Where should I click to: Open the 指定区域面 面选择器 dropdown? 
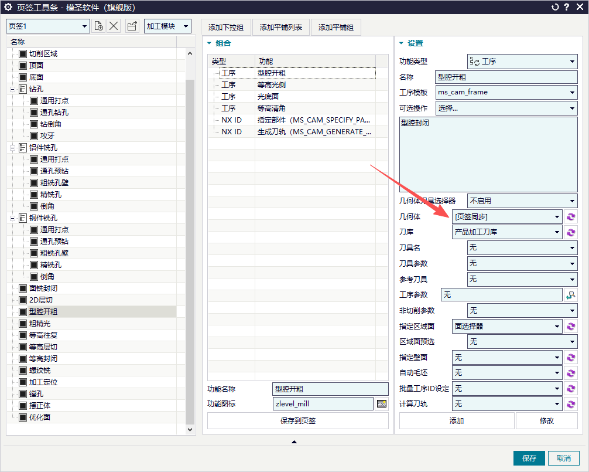[507, 327]
